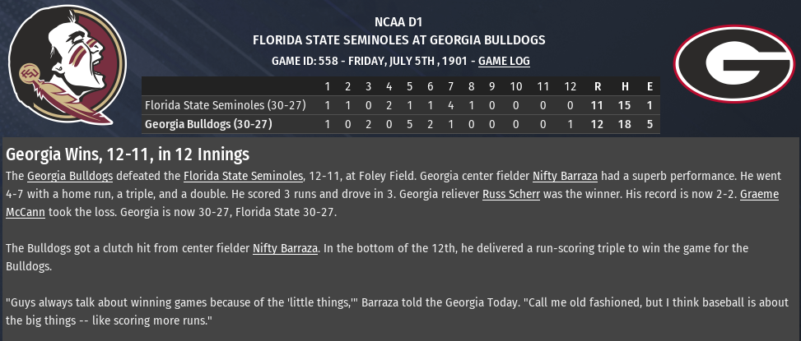The image size is (801, 341).
Task: Open the Florida State Seminoles link in recap text
Action: 243,176
